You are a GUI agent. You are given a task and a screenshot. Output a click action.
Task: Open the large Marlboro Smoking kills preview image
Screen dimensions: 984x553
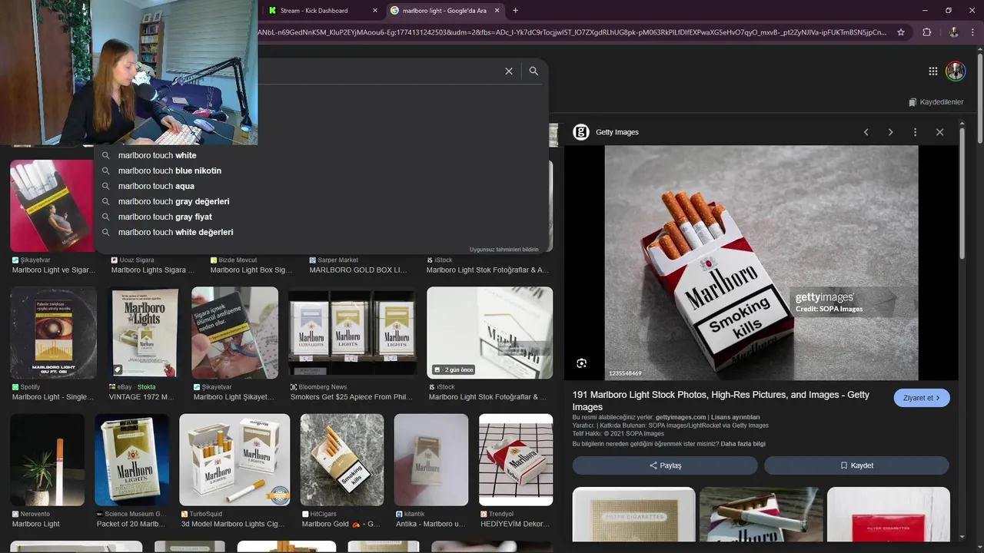pyautogui.click(x=761, y=263)
